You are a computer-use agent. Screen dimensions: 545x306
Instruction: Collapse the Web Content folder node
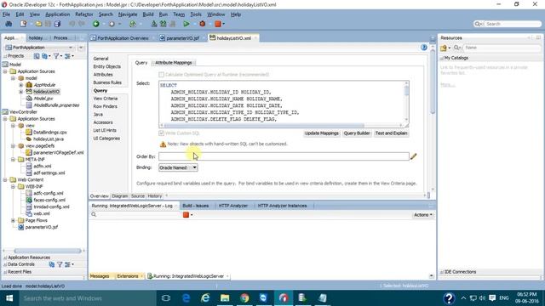[5, 179]
